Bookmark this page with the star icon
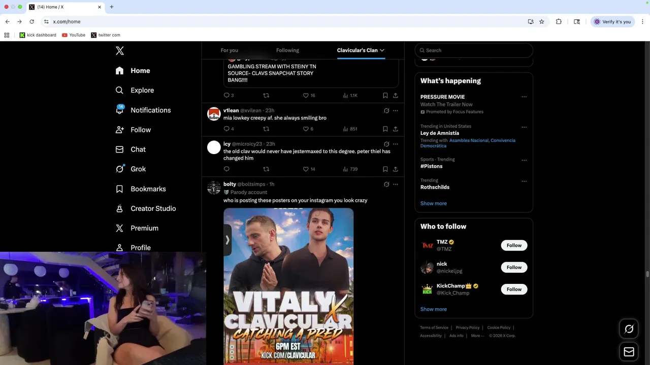 542,22
